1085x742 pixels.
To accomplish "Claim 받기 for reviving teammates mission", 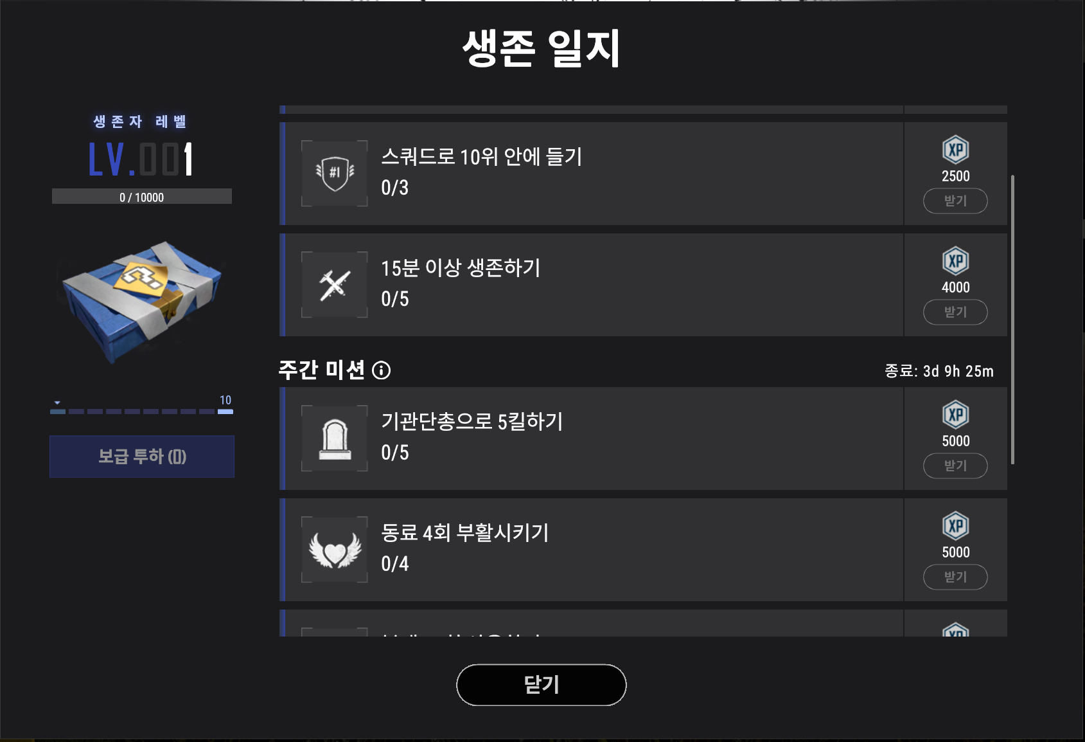I will coord(955,577).
